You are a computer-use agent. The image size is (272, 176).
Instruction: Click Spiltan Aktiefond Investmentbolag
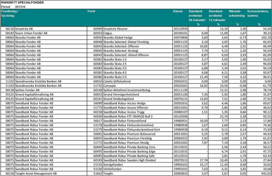[127, 90]
